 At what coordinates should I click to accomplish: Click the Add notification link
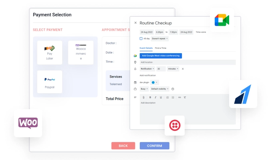148,75
